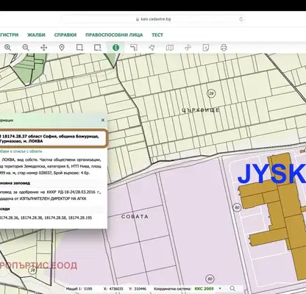This screenshot has height=294, width=306.
Task: Select the polygon draw tool
Action: tap(152, 48)
